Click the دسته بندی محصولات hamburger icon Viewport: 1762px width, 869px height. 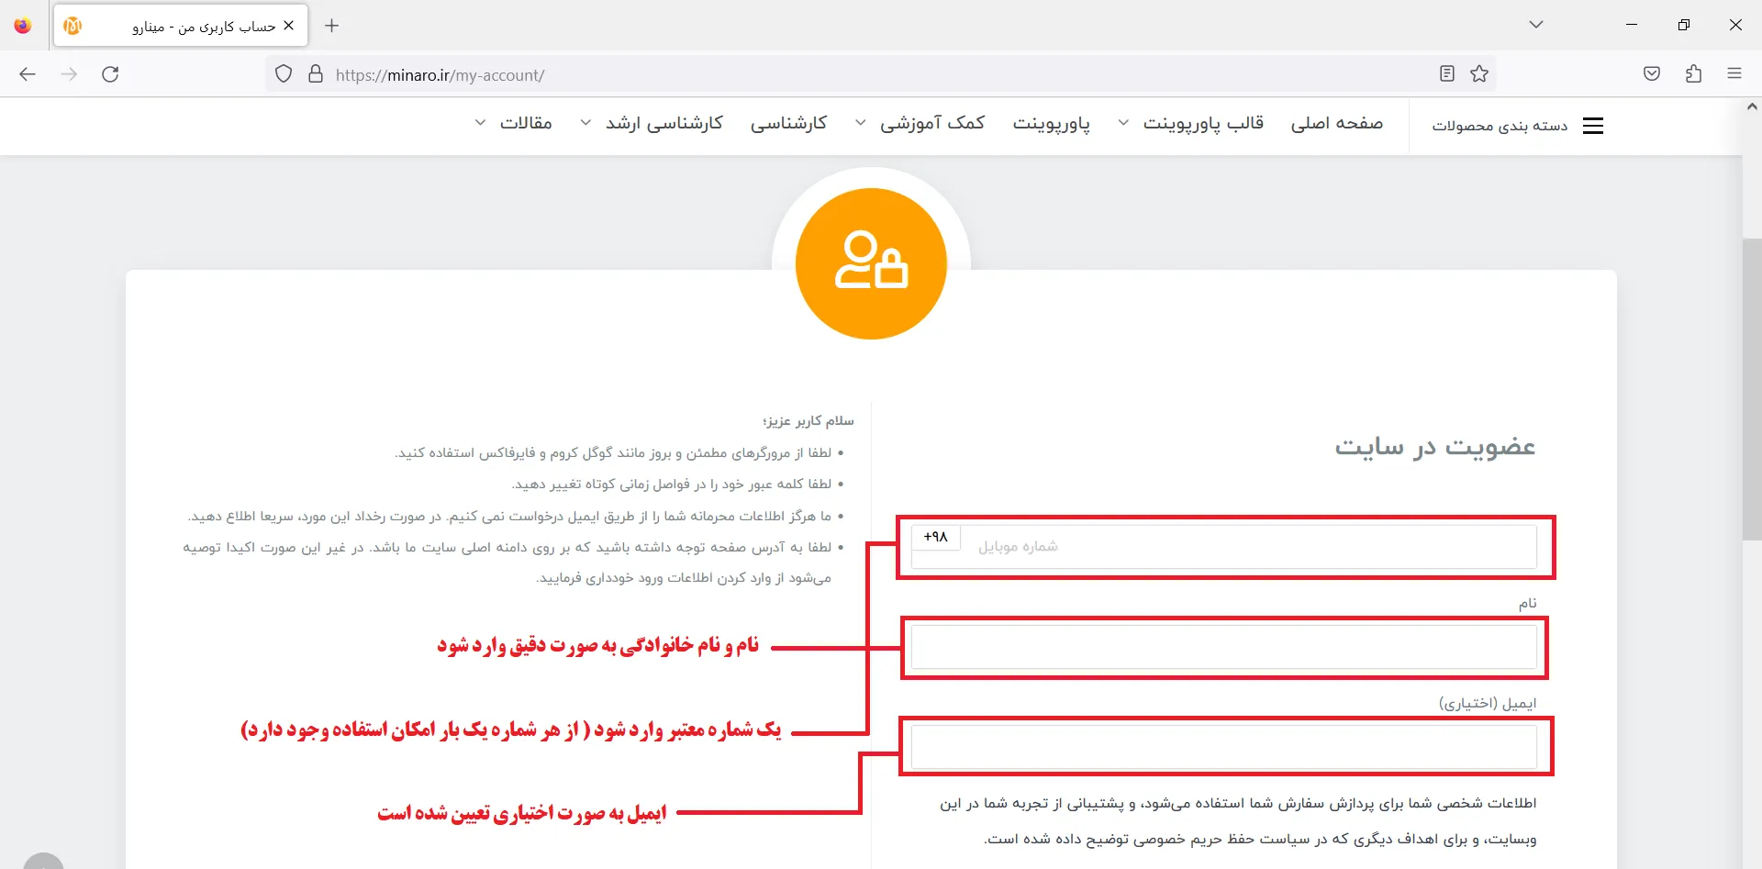[1593, 125]
